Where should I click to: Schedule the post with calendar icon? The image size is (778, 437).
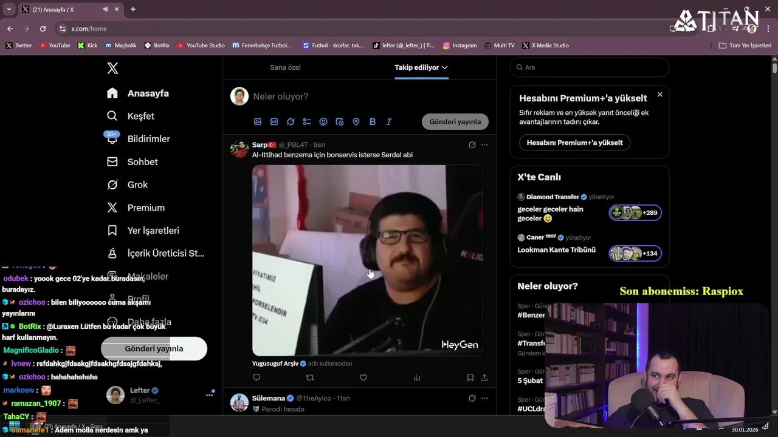(x=340, y=121)
